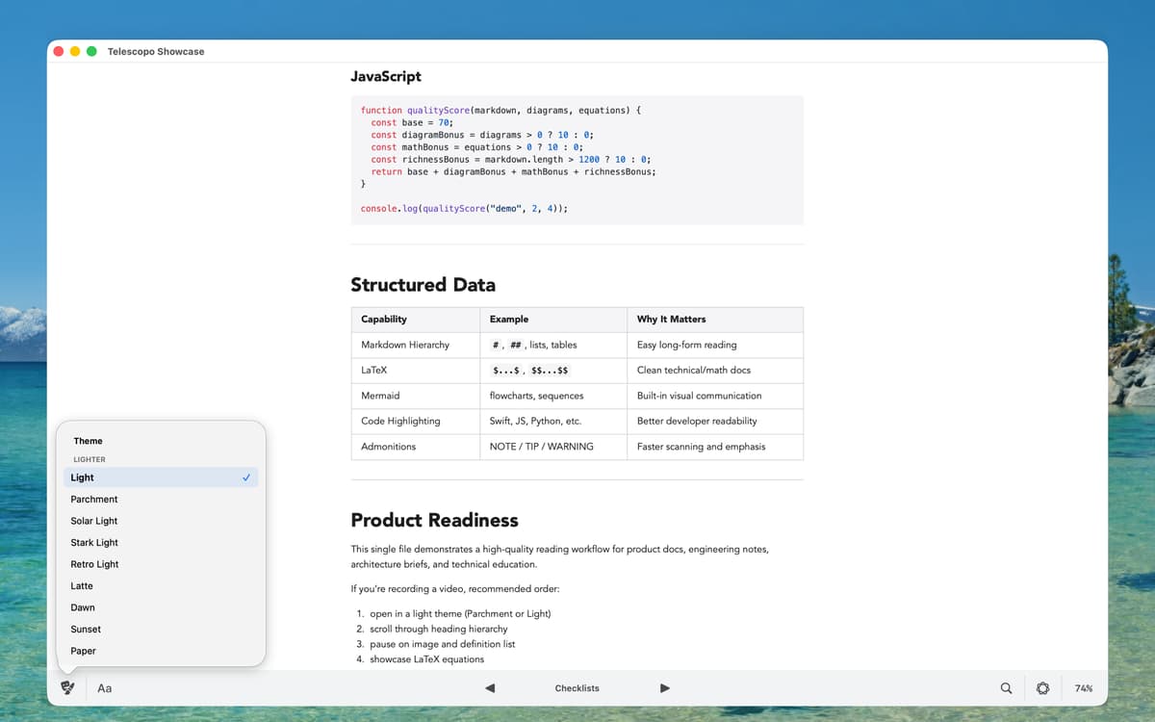Click the Structured Data heading
This screenshot has height=722, width=1155.
[423, 285]
